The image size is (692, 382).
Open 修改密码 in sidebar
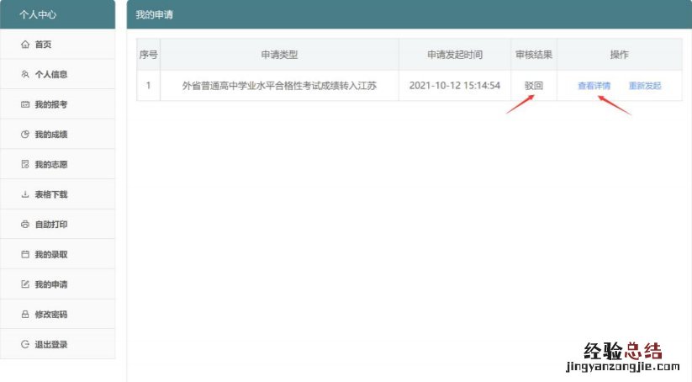(x=57, y=315)
